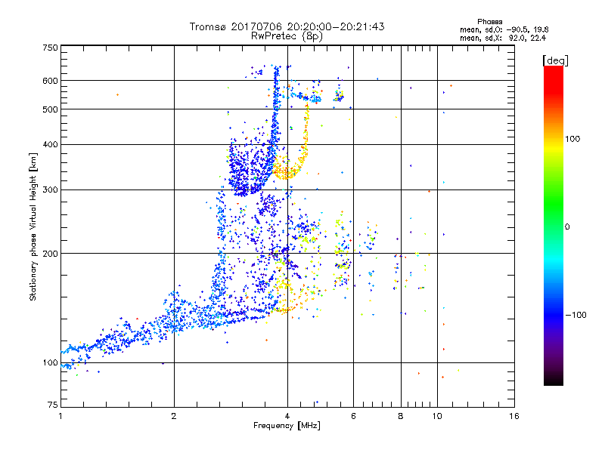This screenshot has width=605, height=453.
Task: Click the y-axis '300' tick label
Action: [x=50, y=190]
